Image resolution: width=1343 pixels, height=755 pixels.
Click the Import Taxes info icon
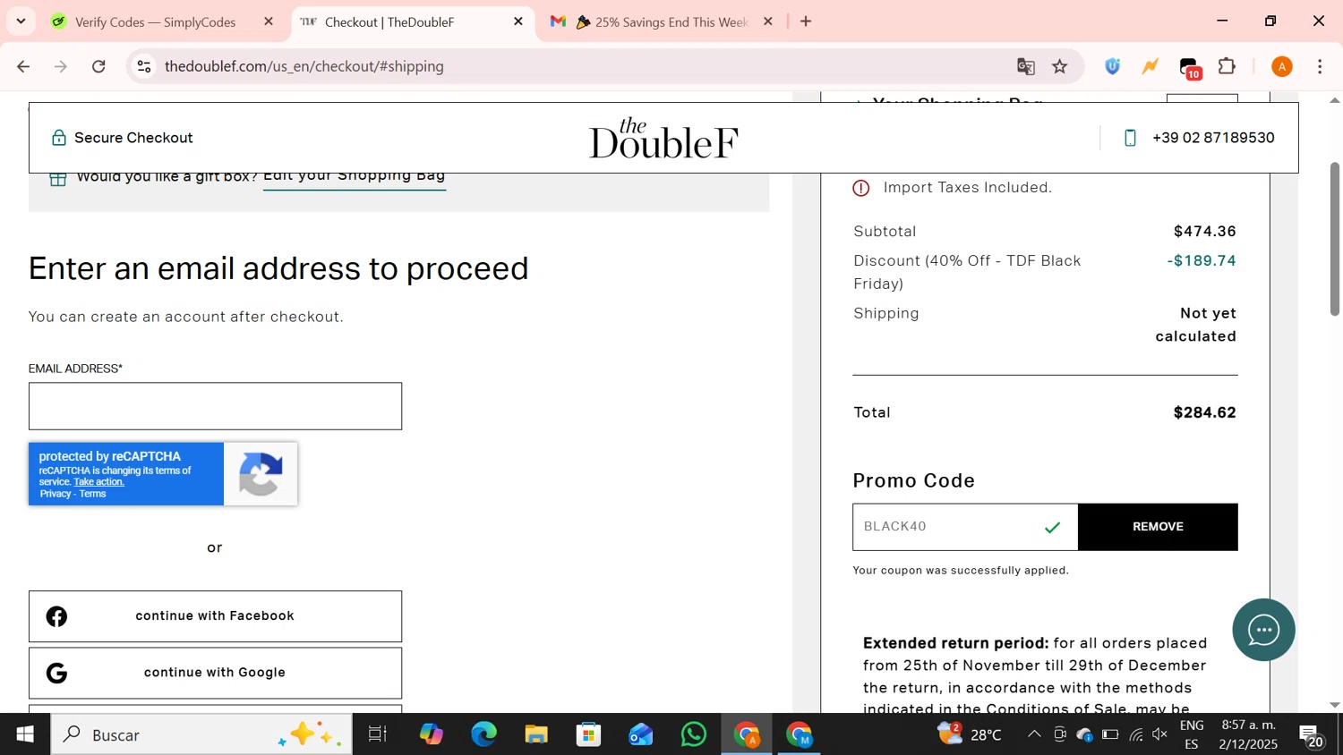point(861,188)
